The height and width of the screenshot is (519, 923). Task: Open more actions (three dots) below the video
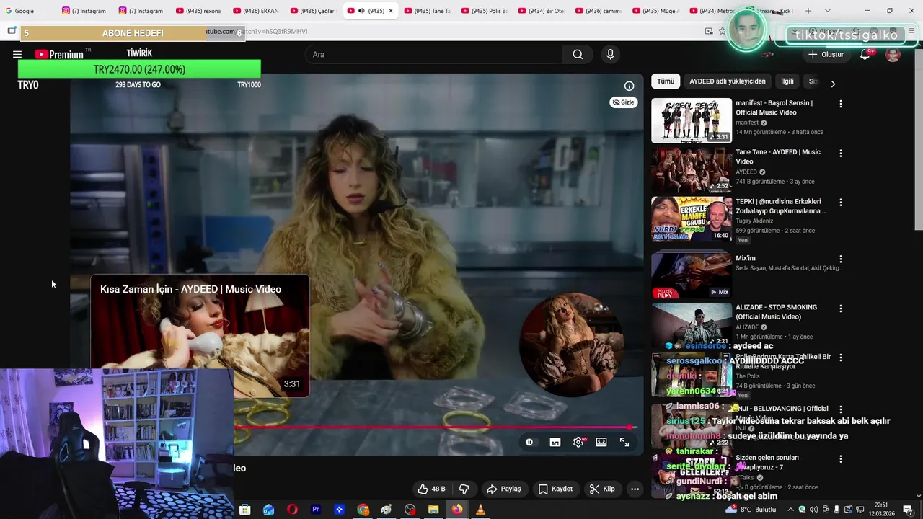(x=635, y=489)
